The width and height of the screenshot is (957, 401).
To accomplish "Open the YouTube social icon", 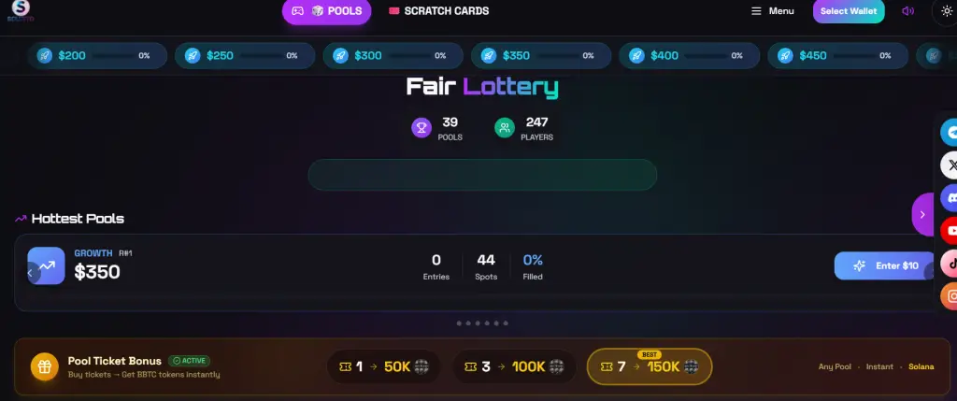I will 950,231.
